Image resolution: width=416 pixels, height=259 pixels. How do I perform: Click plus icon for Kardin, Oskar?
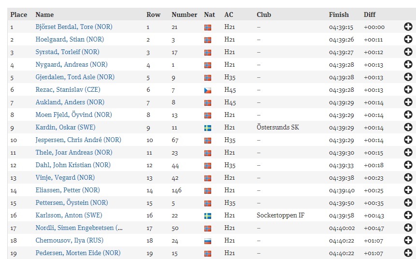408,127
